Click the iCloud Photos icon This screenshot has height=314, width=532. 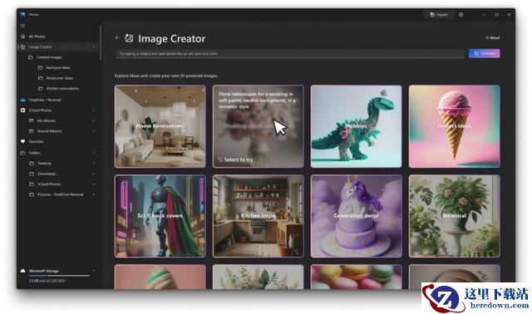[x=22, y=110]
